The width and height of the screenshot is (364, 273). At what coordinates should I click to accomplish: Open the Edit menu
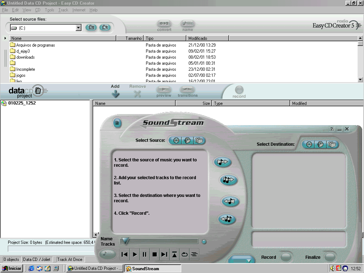15,10
